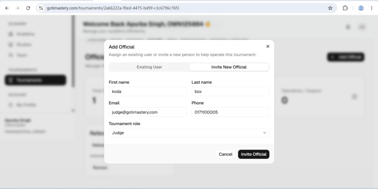Open Tournament role dropdown
Screen dimensions: 378x189
[189, 133]
